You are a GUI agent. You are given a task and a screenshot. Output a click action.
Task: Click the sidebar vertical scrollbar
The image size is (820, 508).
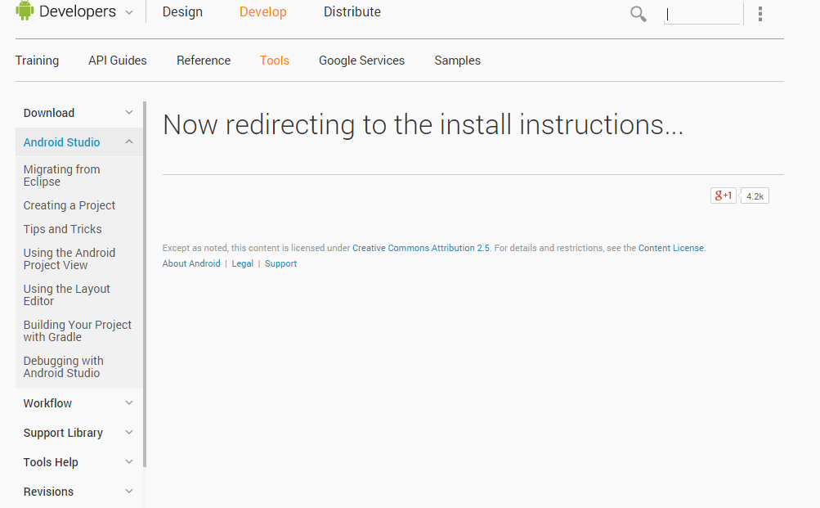145,286
